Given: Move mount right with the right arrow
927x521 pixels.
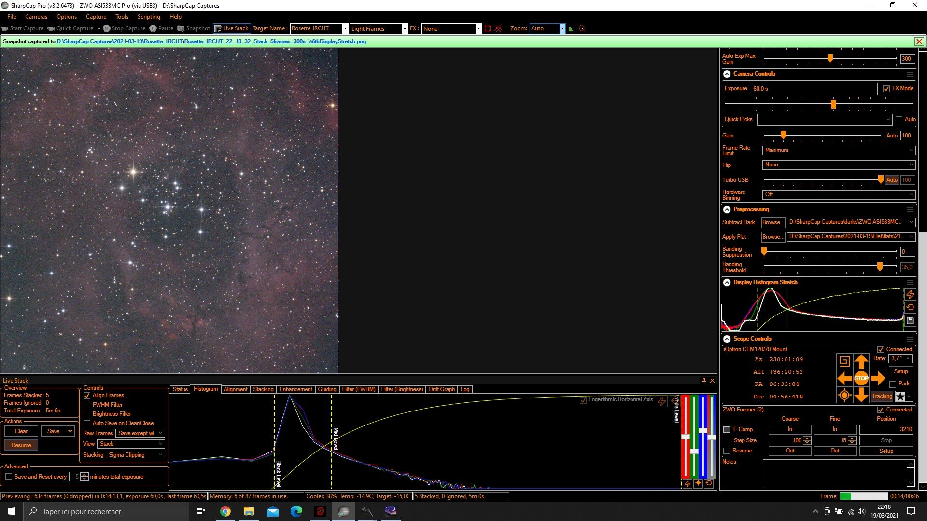Looking at the screenshot, I should pos(878,378).
